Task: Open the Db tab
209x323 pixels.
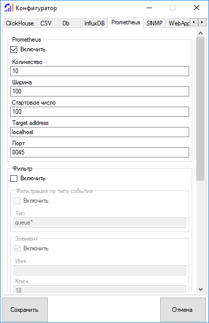Action: (66, 23)
